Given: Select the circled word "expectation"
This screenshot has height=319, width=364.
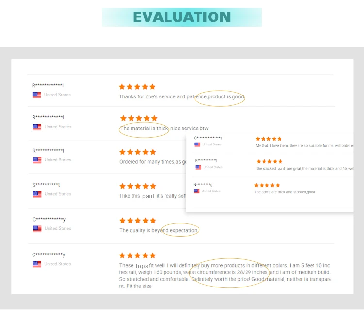Looking at the screenshot, I should pos(183,231).
